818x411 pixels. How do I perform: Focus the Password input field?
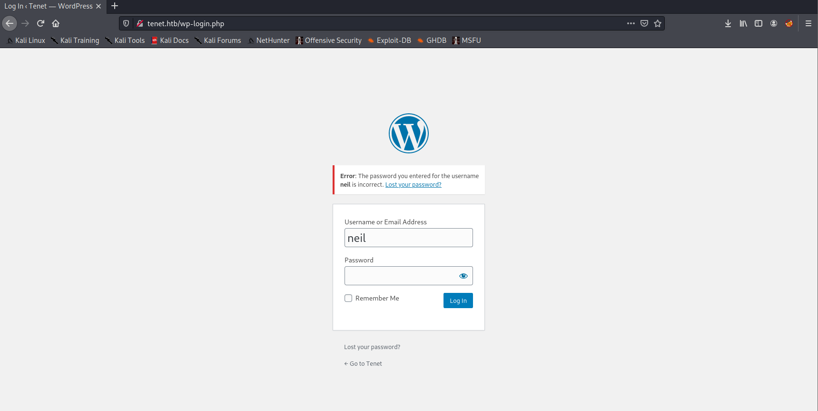[409, 276]
